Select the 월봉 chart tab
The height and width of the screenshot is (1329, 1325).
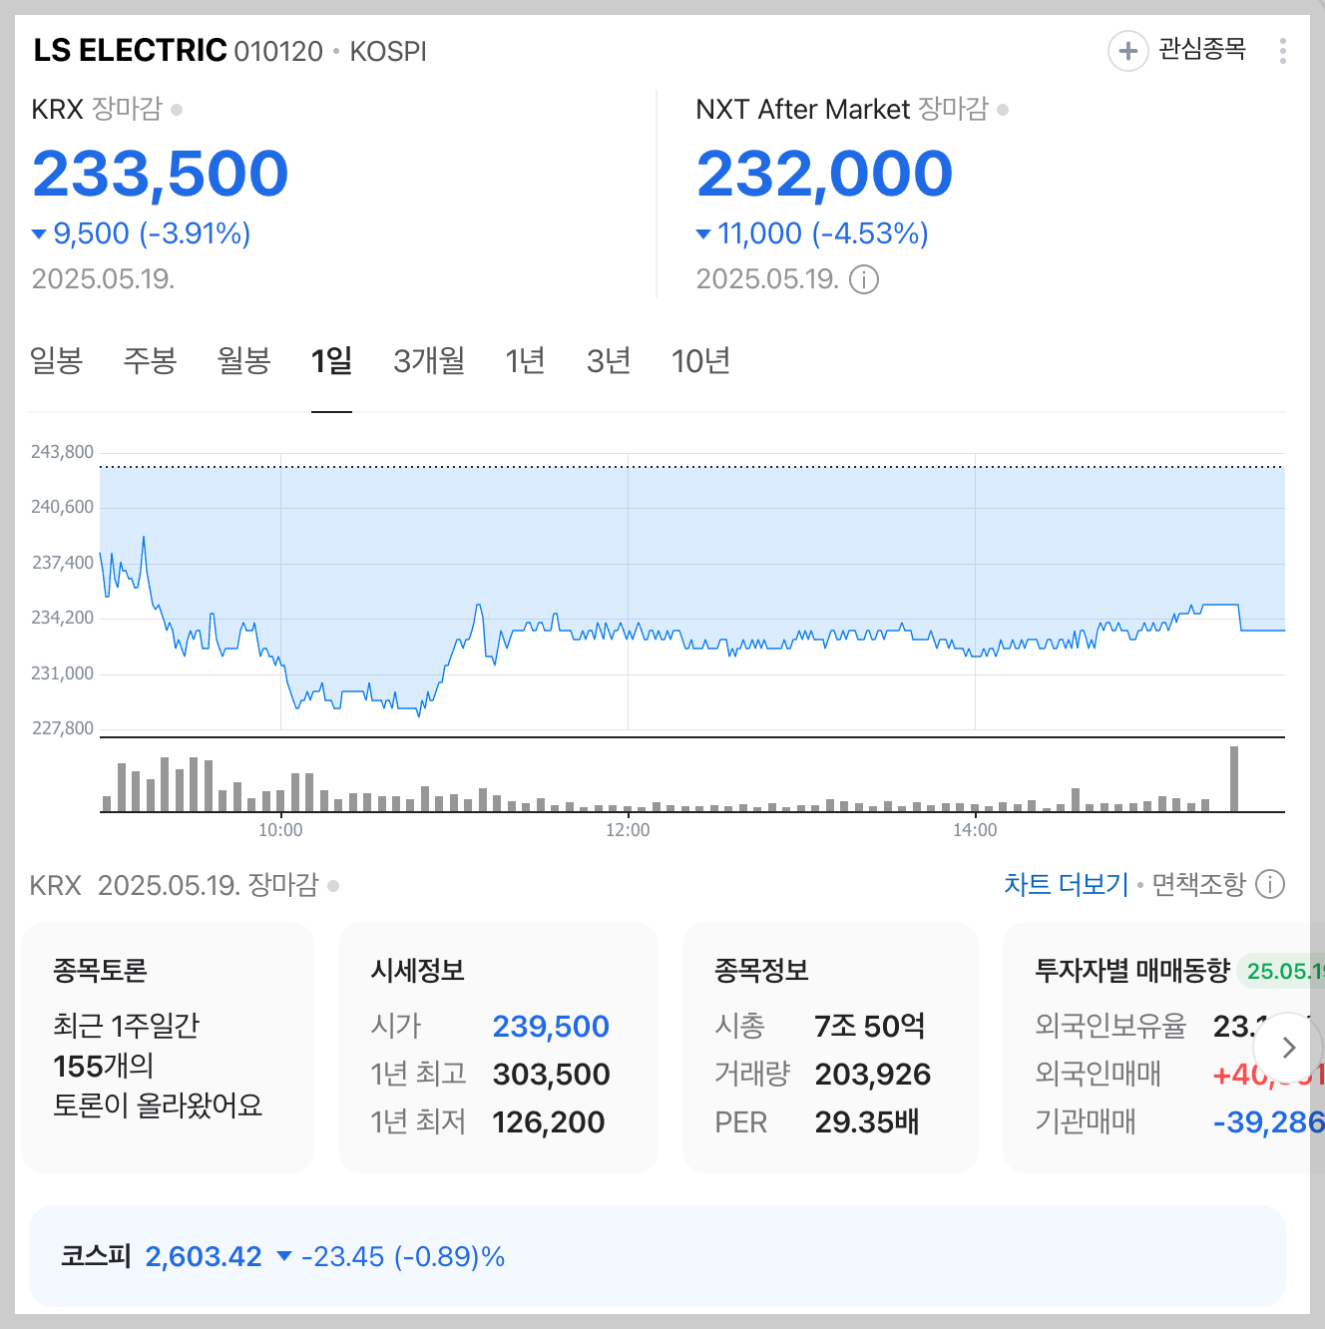coord(243,360)
